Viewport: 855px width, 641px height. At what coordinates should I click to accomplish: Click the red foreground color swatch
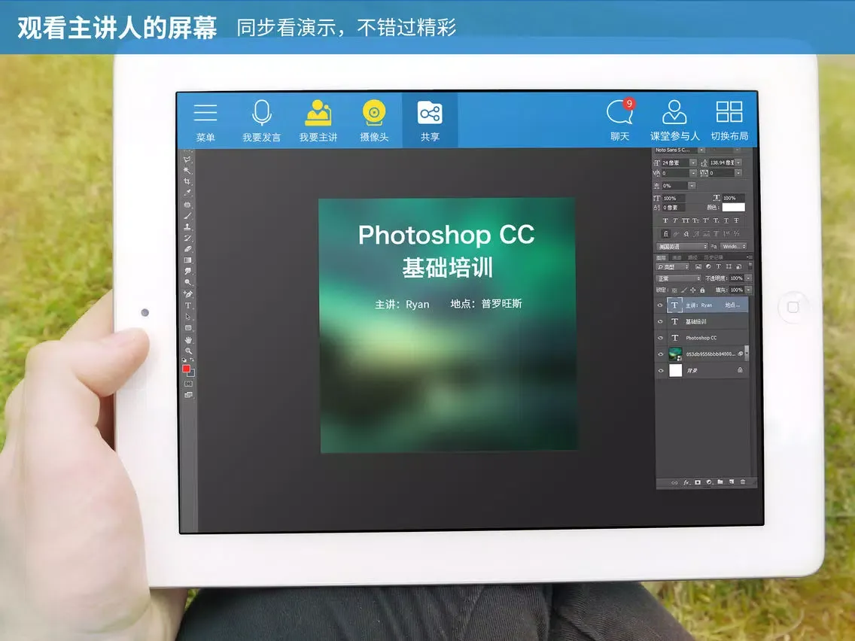pos(186,369)
